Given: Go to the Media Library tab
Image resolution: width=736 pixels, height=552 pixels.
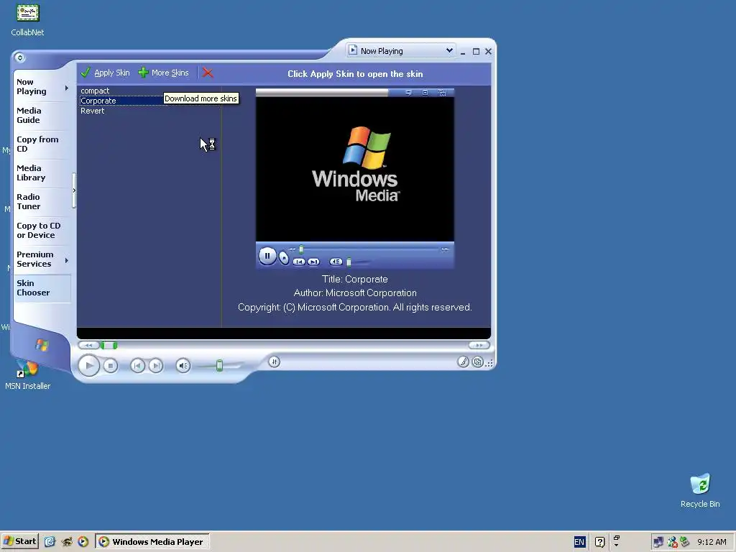Looking at the screenshot, I should (31, 172).
